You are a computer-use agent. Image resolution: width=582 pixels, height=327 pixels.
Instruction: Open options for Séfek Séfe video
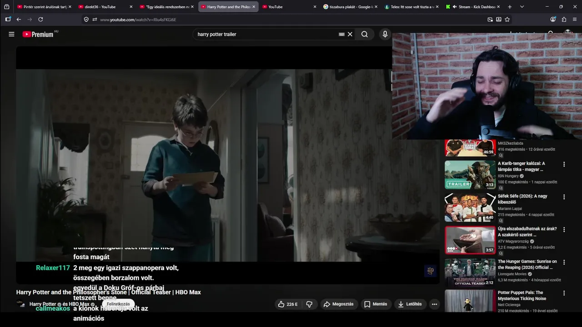pyautogui.click(x=564, y=197)
